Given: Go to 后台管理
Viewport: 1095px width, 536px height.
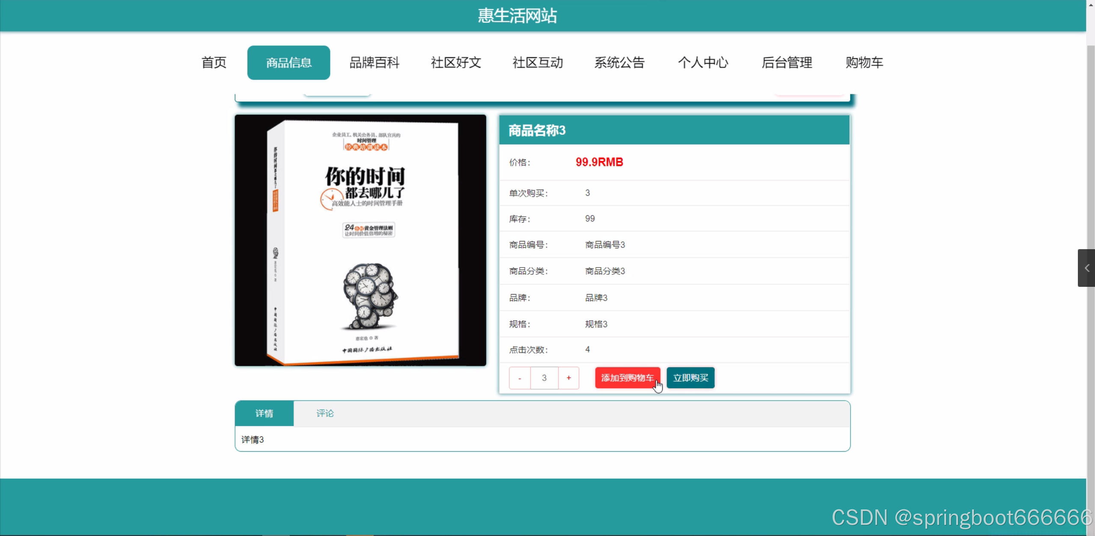Looking at the screenshot, I should click(786, 63).
